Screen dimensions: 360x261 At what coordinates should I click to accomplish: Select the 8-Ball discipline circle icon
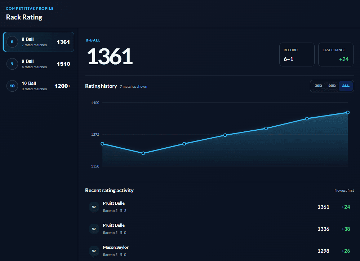(x=12, y=42)
